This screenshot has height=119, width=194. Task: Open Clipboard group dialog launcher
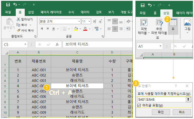coord(35,36)
